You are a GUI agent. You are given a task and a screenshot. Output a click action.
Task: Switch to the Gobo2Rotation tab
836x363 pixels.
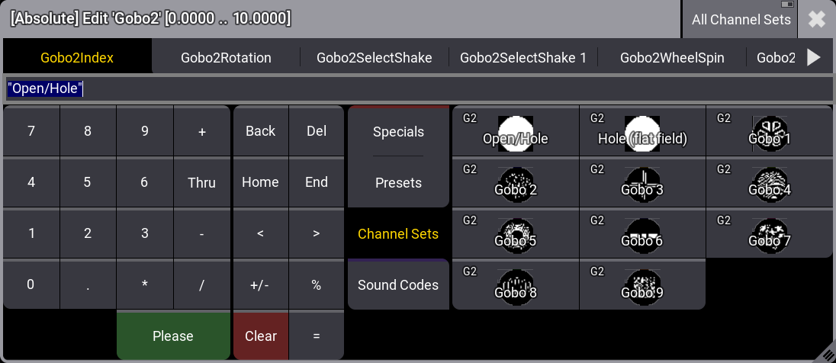226,57
